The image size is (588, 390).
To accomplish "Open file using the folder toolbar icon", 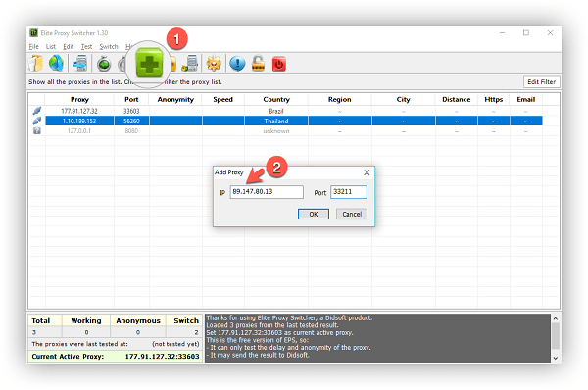I will coord(36,63).
